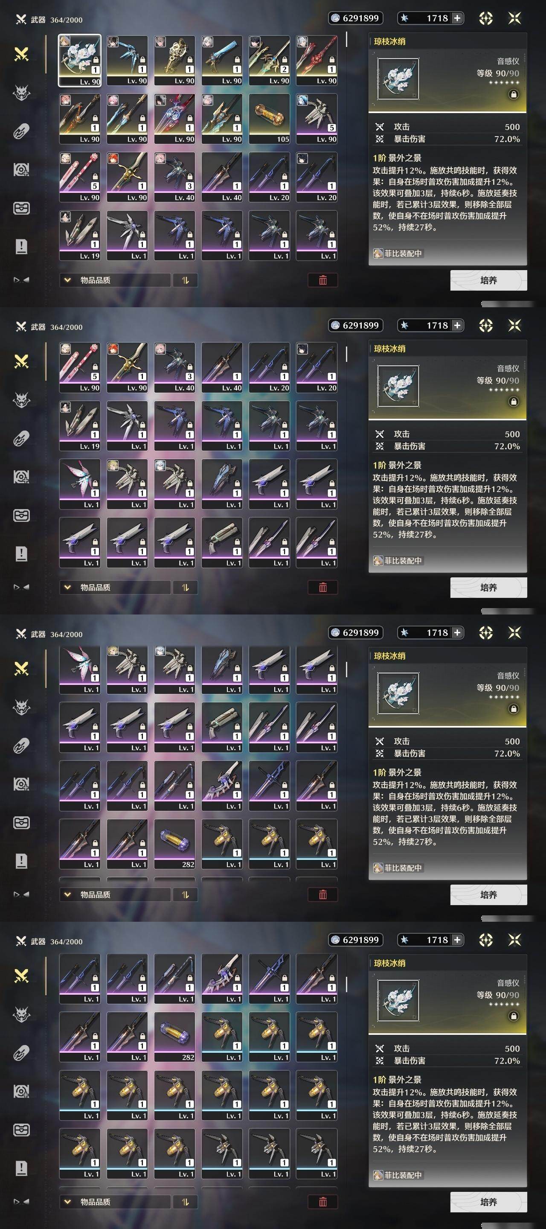The width and height of the screenshot is (546, 1229).
Task: Switch to the disc-shaped tab in topmost sidebar
Action: [x=21, y=169]
